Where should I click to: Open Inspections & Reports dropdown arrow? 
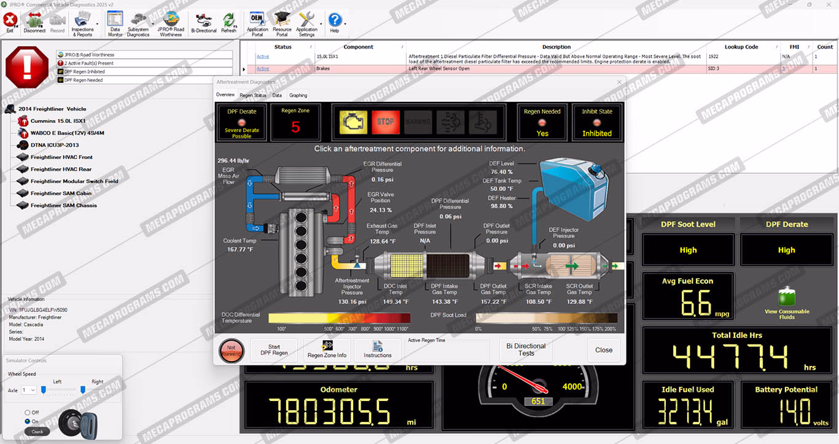[98, 25]
